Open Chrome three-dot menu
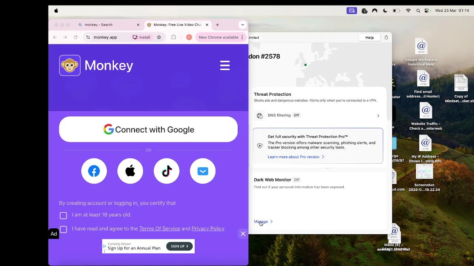 [x=242, y=37]
